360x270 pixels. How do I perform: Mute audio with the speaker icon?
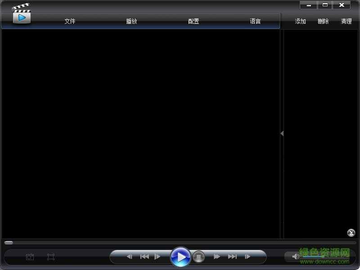(x=295, y=256)
